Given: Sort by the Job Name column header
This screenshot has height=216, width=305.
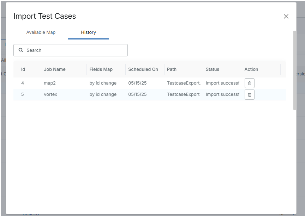Looking at the screenshot, I should pyautogui.click(x=55, y=69).
